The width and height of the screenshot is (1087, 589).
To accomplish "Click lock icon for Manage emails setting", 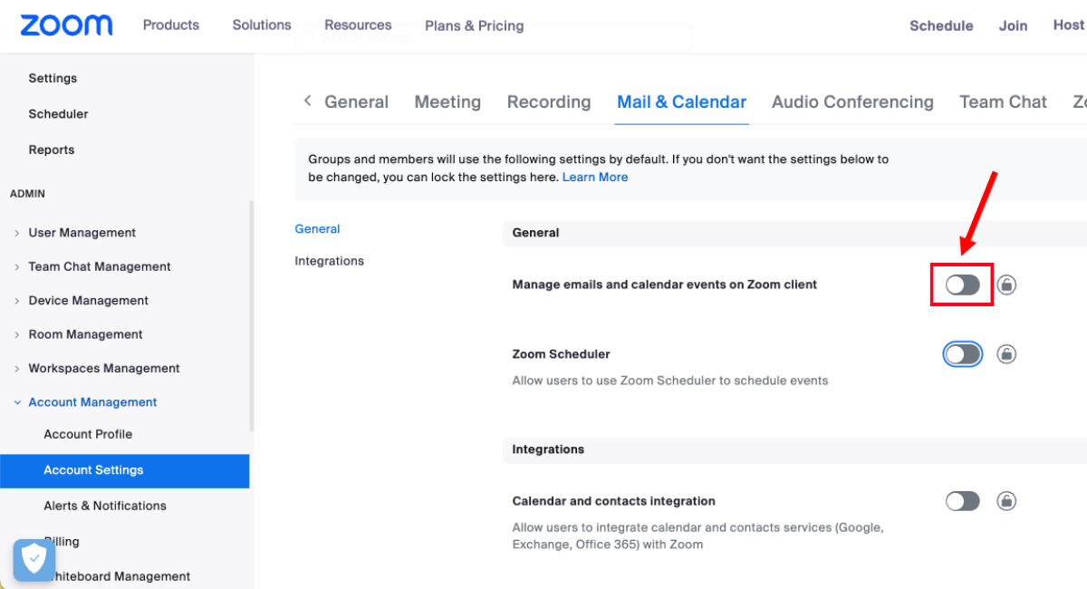I will point(1006,285).
